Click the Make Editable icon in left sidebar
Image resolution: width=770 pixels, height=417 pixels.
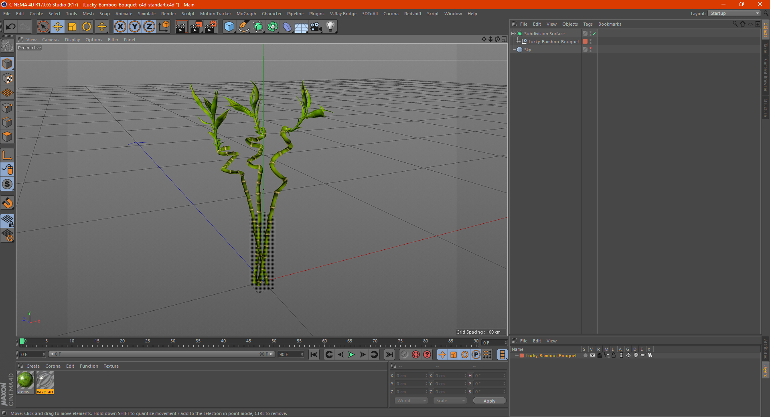coord(7,45)
